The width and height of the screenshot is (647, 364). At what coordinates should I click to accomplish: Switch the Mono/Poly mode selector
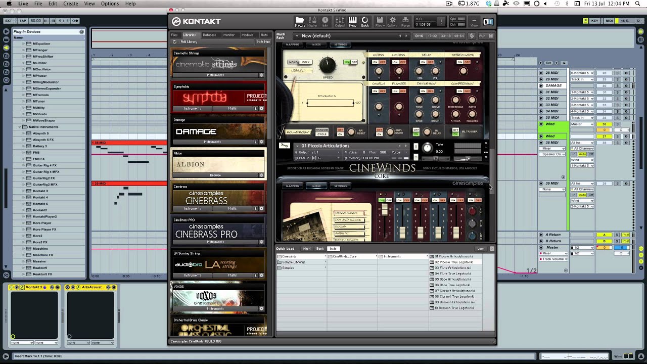pos(300,62)
